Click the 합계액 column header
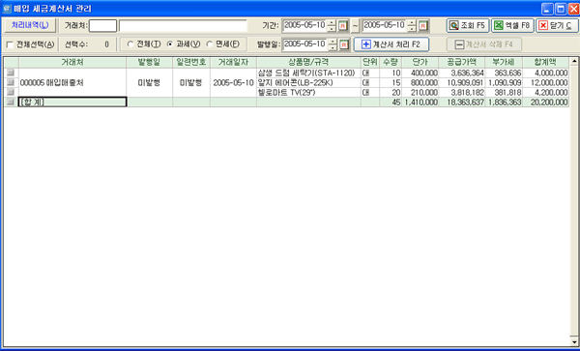The image size is (580, 351). coord(545,62)
